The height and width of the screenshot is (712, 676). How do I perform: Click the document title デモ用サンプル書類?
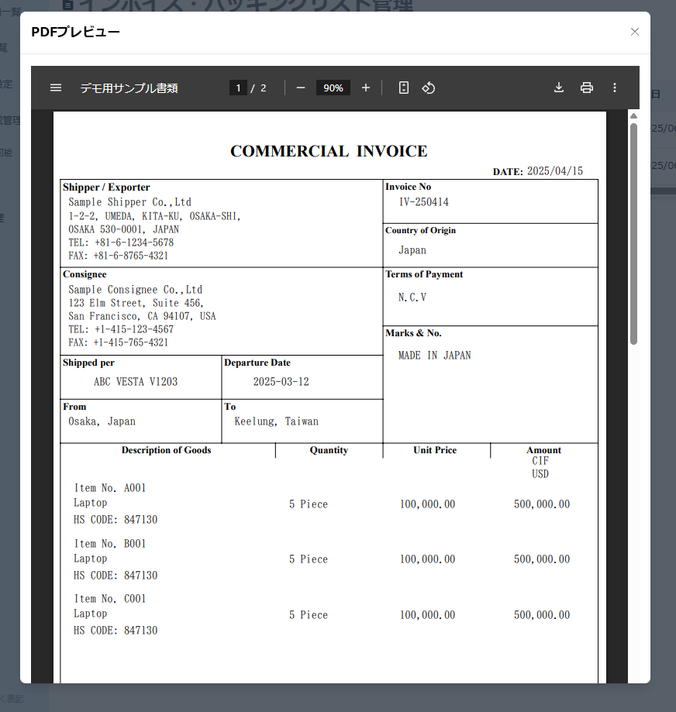pyautogui.click(x=129, y=88)
